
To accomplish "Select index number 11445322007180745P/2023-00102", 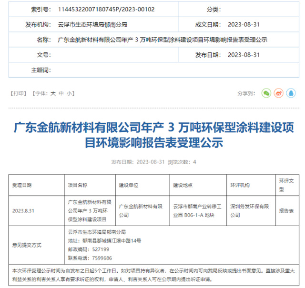I will tap(106, 10).
